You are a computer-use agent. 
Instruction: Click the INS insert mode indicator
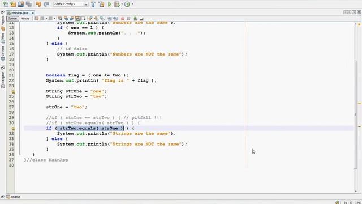pos(359,203)
